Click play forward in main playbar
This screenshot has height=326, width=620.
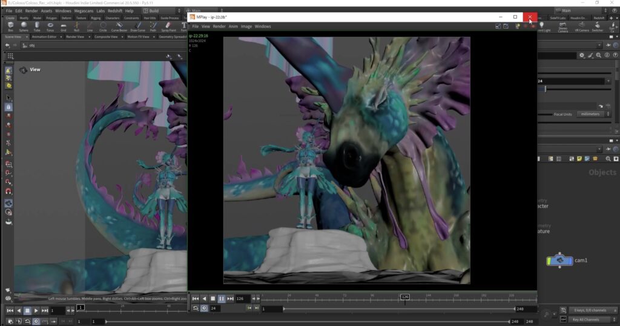pos(36,310)
